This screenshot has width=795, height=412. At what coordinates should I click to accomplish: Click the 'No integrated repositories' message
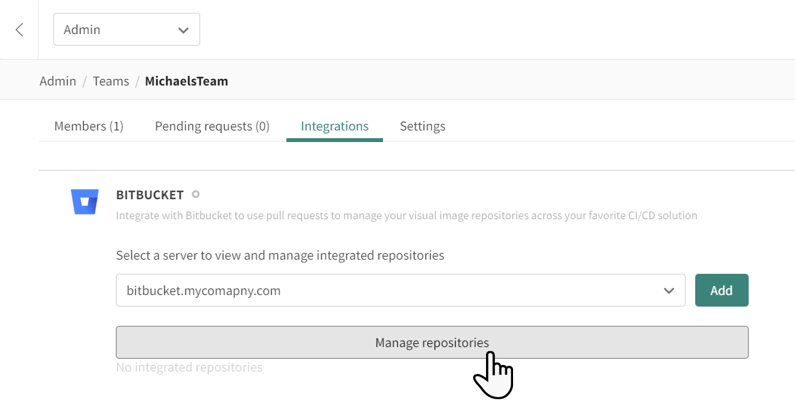pos(189,367)
